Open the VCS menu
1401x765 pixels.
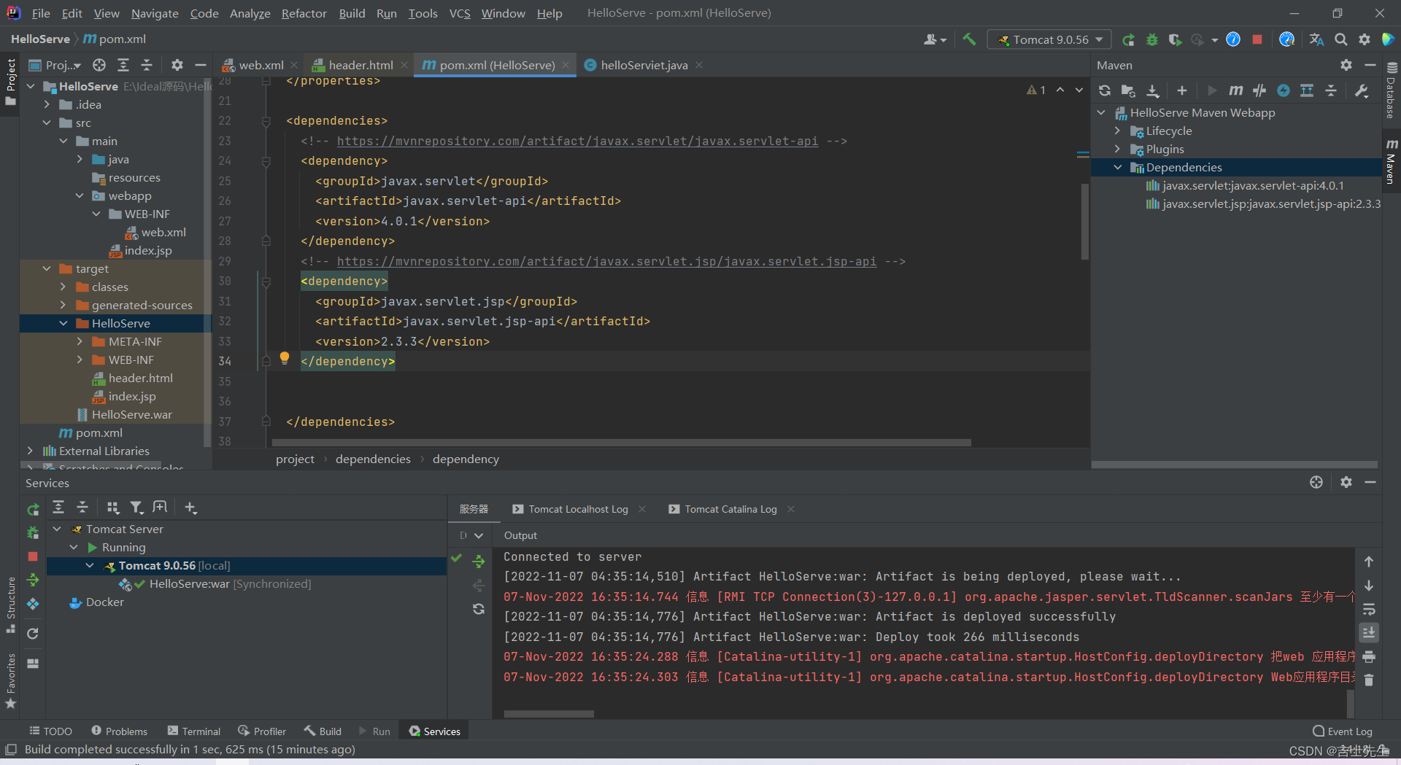[460, 13]
